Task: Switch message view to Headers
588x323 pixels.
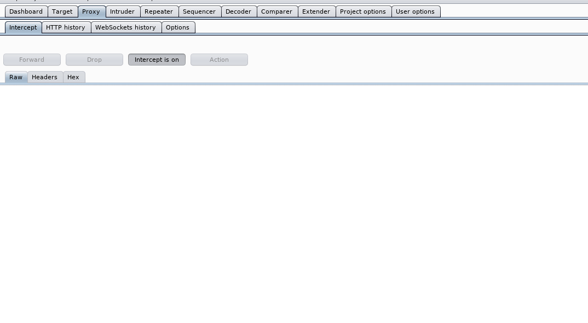Action: click(x=44, y=77)
